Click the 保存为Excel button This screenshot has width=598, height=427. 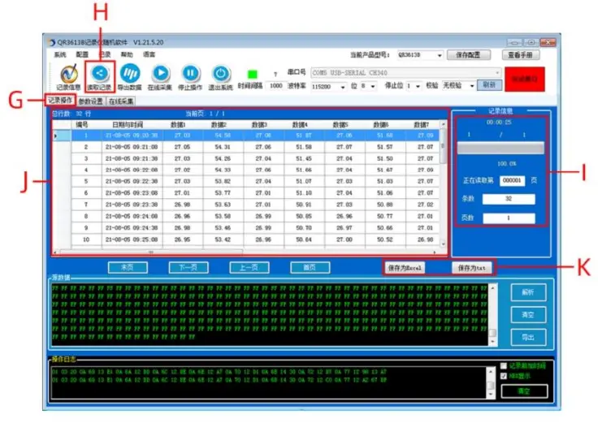pos(405,268)
